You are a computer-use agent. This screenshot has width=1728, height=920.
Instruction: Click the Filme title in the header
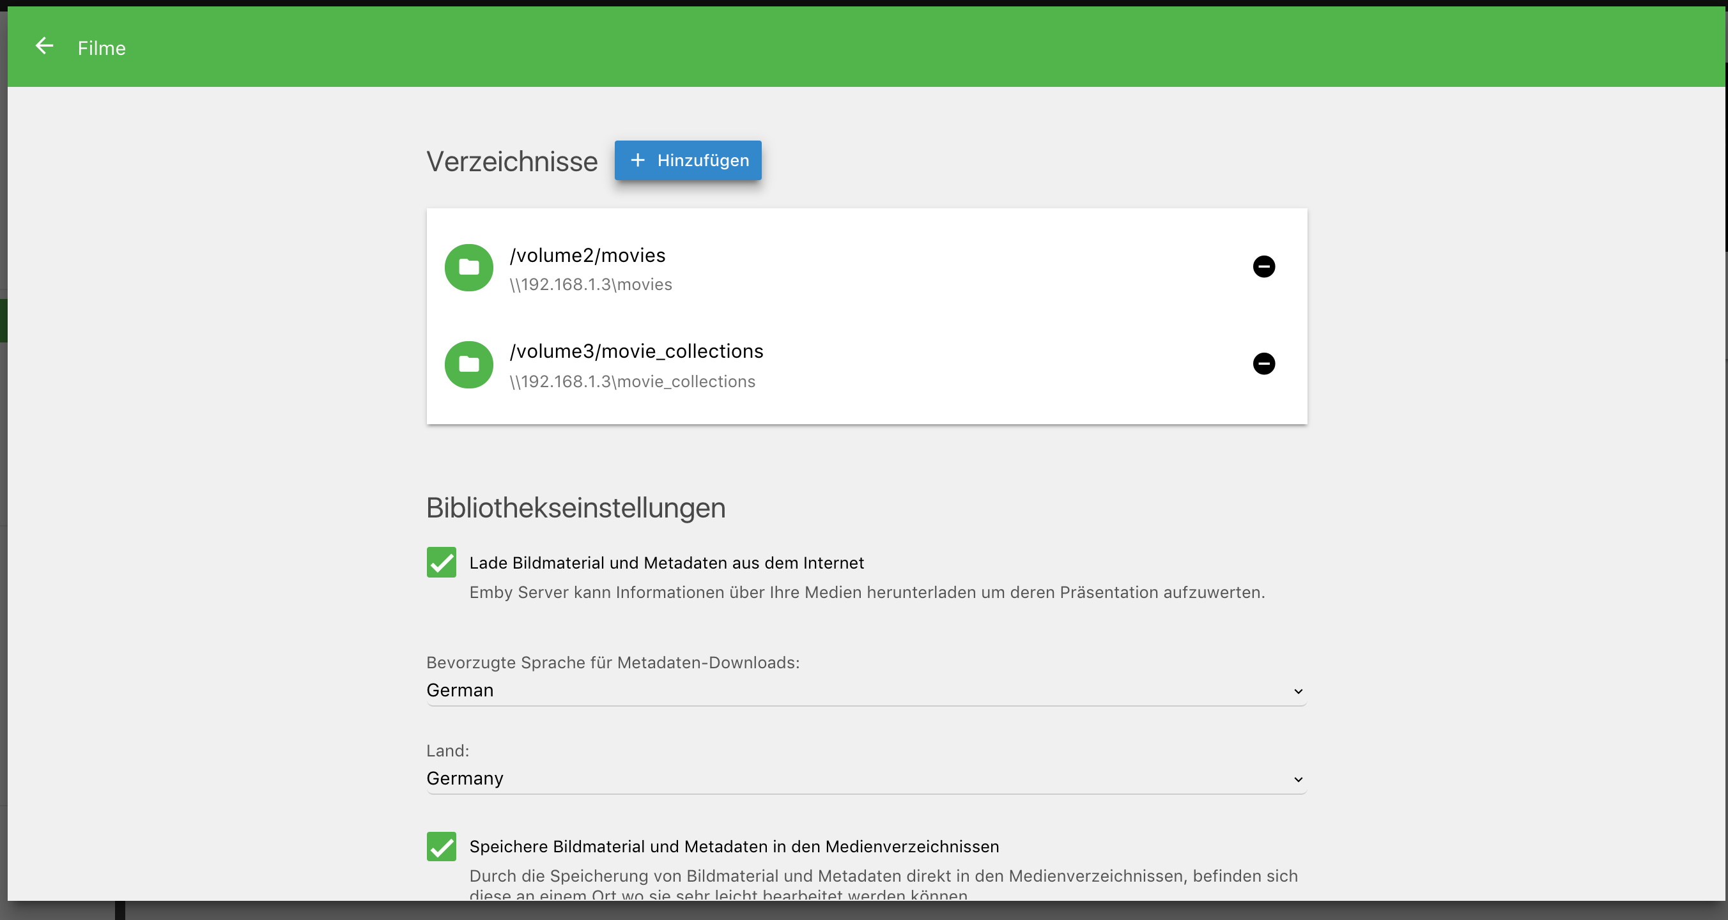[x=102, y=49]
